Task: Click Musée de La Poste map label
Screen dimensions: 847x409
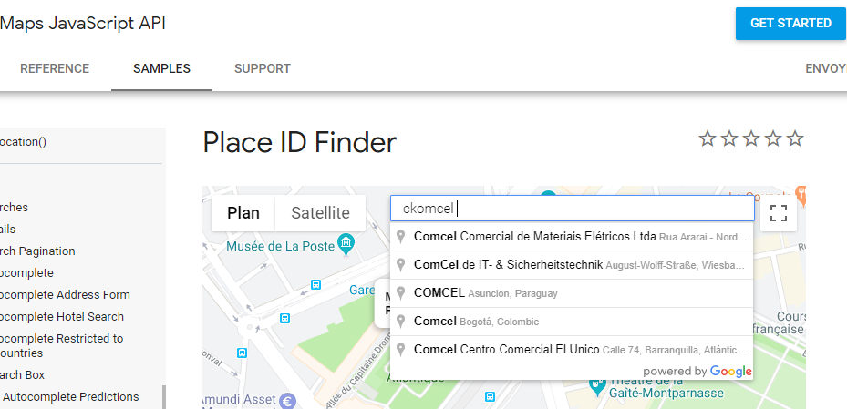Action: tap(280, 247)
